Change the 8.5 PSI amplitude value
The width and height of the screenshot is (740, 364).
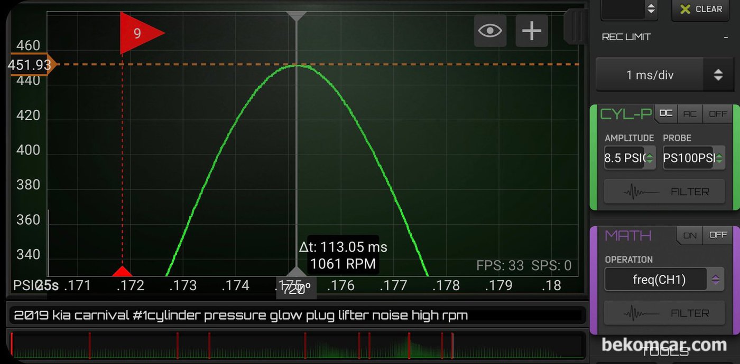click(x=630, y=158)
